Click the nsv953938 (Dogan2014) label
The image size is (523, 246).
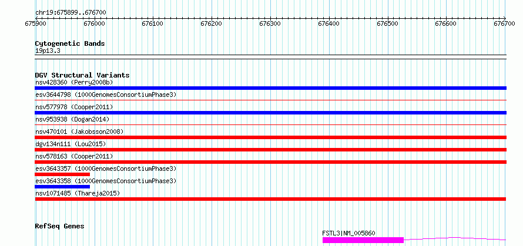pos(72,119)
